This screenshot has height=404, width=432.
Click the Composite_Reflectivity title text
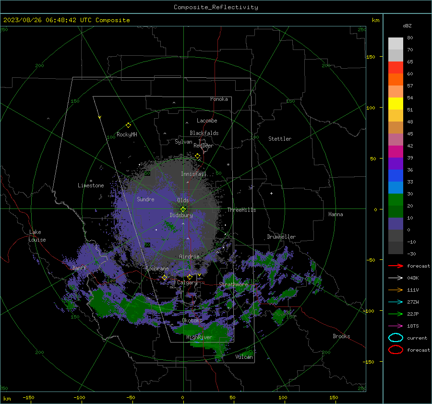coord(216,7)
